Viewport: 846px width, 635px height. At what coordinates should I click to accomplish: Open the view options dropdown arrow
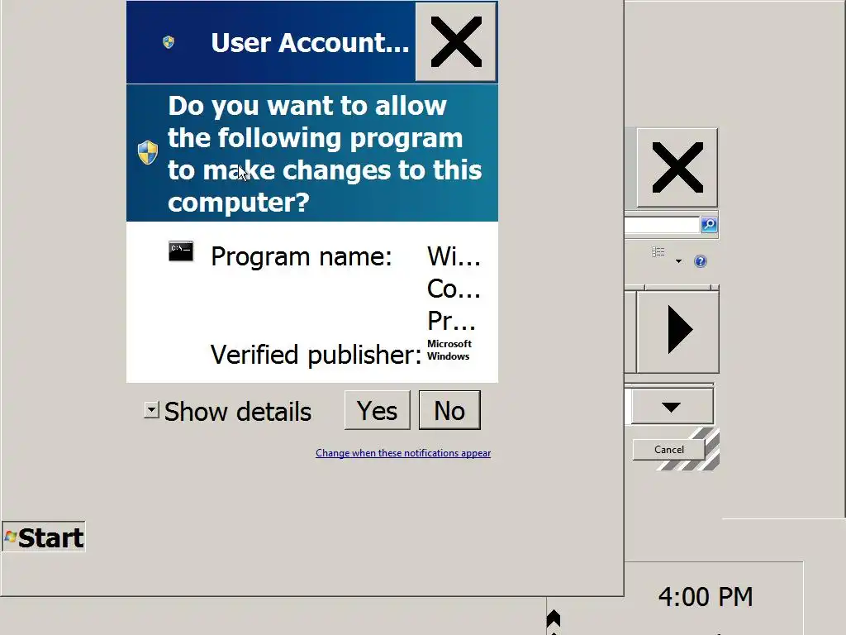678,261
